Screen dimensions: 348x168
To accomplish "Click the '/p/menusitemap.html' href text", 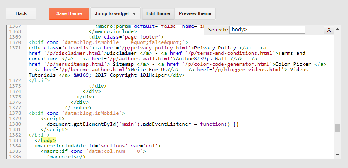I will tap(77, 64).
